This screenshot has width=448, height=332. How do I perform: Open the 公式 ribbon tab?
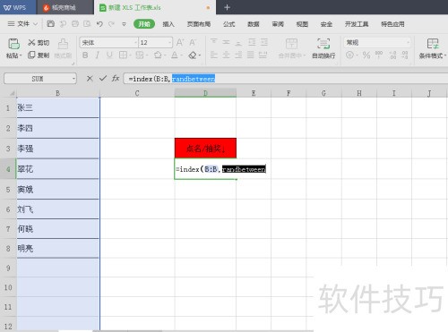[x=228, y=24]
